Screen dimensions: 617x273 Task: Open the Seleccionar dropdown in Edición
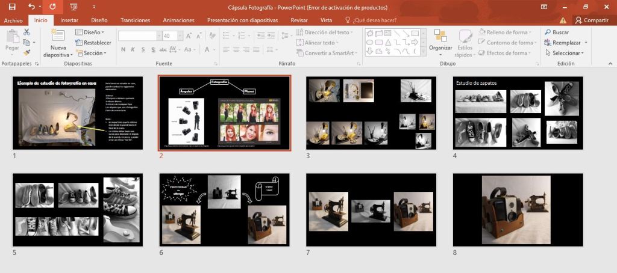point(565,53)
